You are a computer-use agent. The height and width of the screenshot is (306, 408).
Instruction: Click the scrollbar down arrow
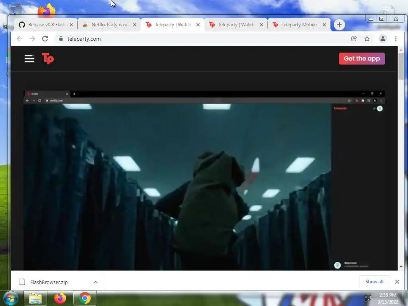401,267
